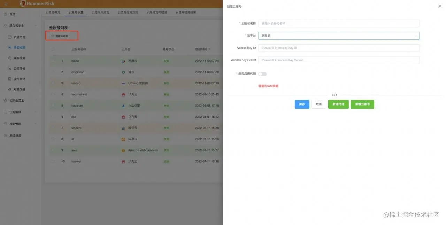Image resolution: width=446 pixels, height=225 pixels.
Task: Click the account name "tencent"
Action: click(76, 128)
